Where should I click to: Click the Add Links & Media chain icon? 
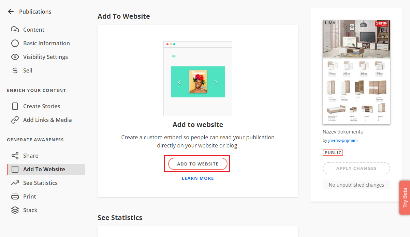pyautogui.click(x=15, y=120)
